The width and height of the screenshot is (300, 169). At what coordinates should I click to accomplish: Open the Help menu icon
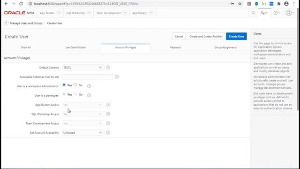277,13
